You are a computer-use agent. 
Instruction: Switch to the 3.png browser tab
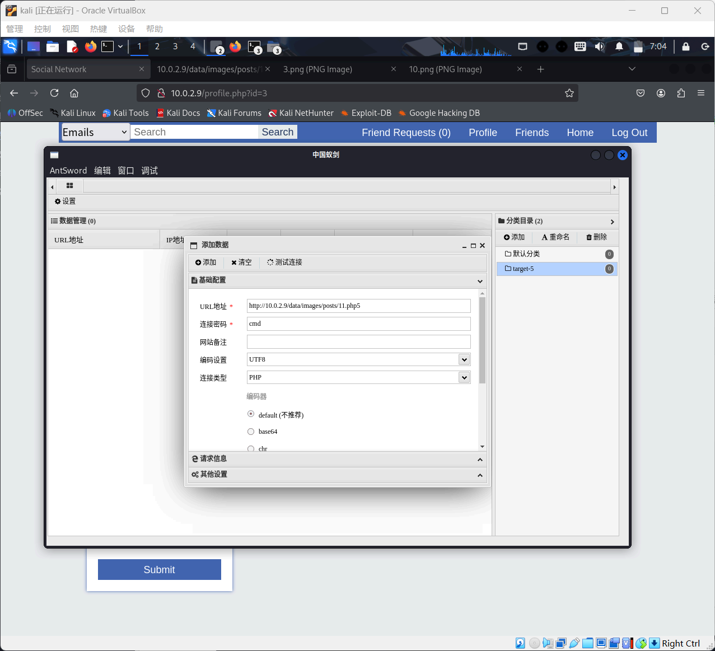(317, 69)
